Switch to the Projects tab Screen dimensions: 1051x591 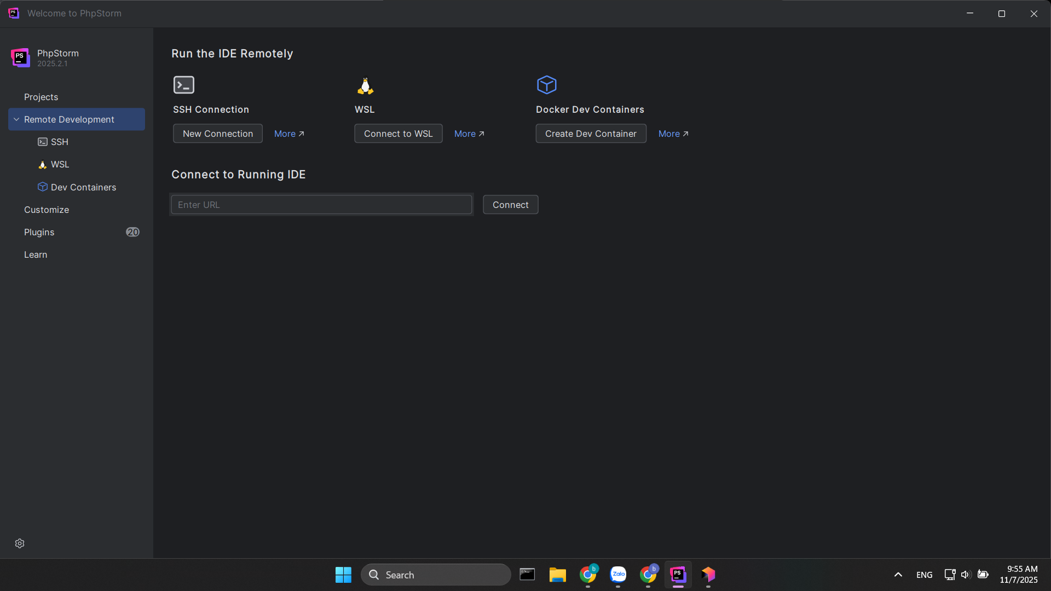coord(41,97)
